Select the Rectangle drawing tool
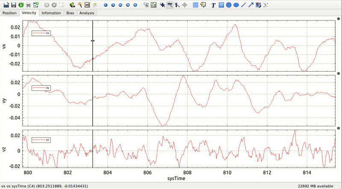The height and width of the screenshot is (189, 342). [221, 5]
